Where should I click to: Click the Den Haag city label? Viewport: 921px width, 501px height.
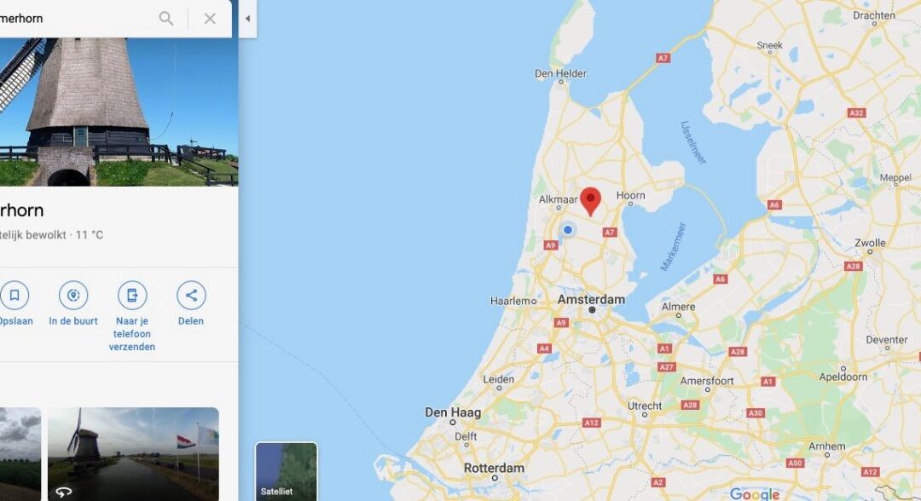[x=453, y=412]
